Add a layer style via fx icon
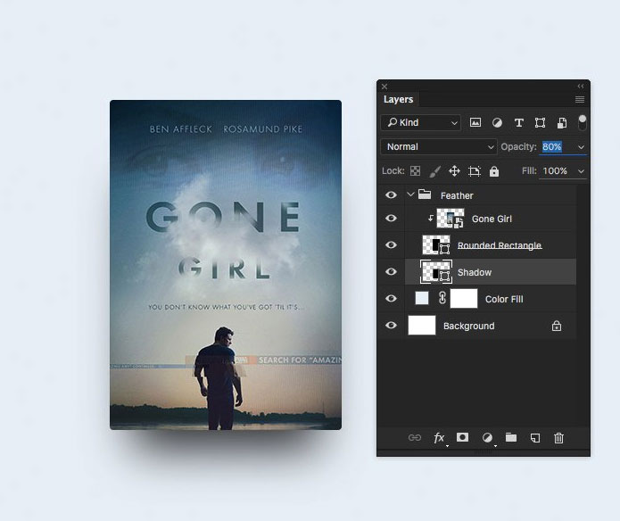Screen dimensions: 620x521 click(x=439, y=438)
